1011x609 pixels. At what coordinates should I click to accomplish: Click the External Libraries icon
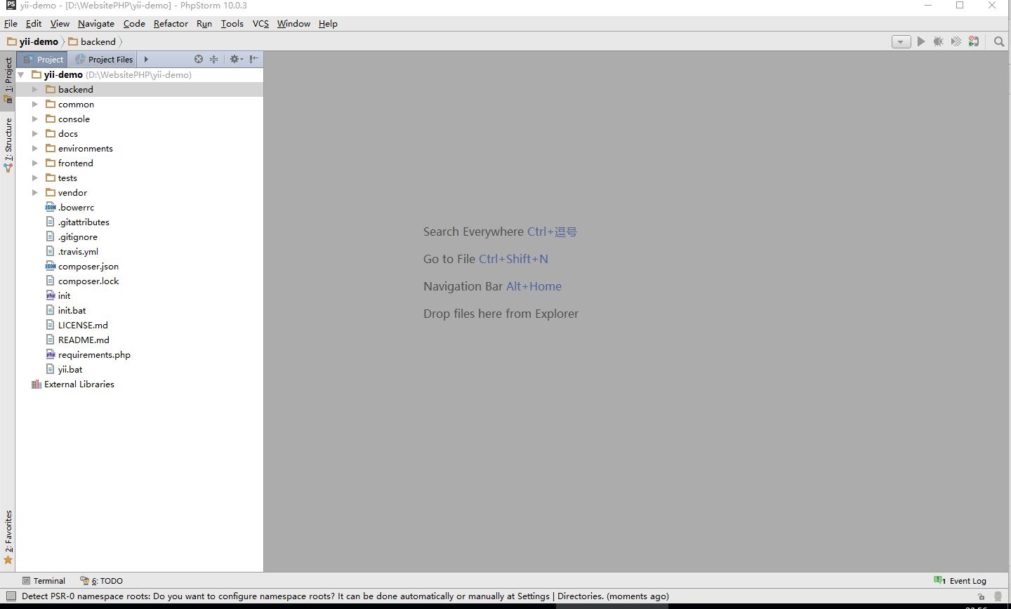click(37, 384)
